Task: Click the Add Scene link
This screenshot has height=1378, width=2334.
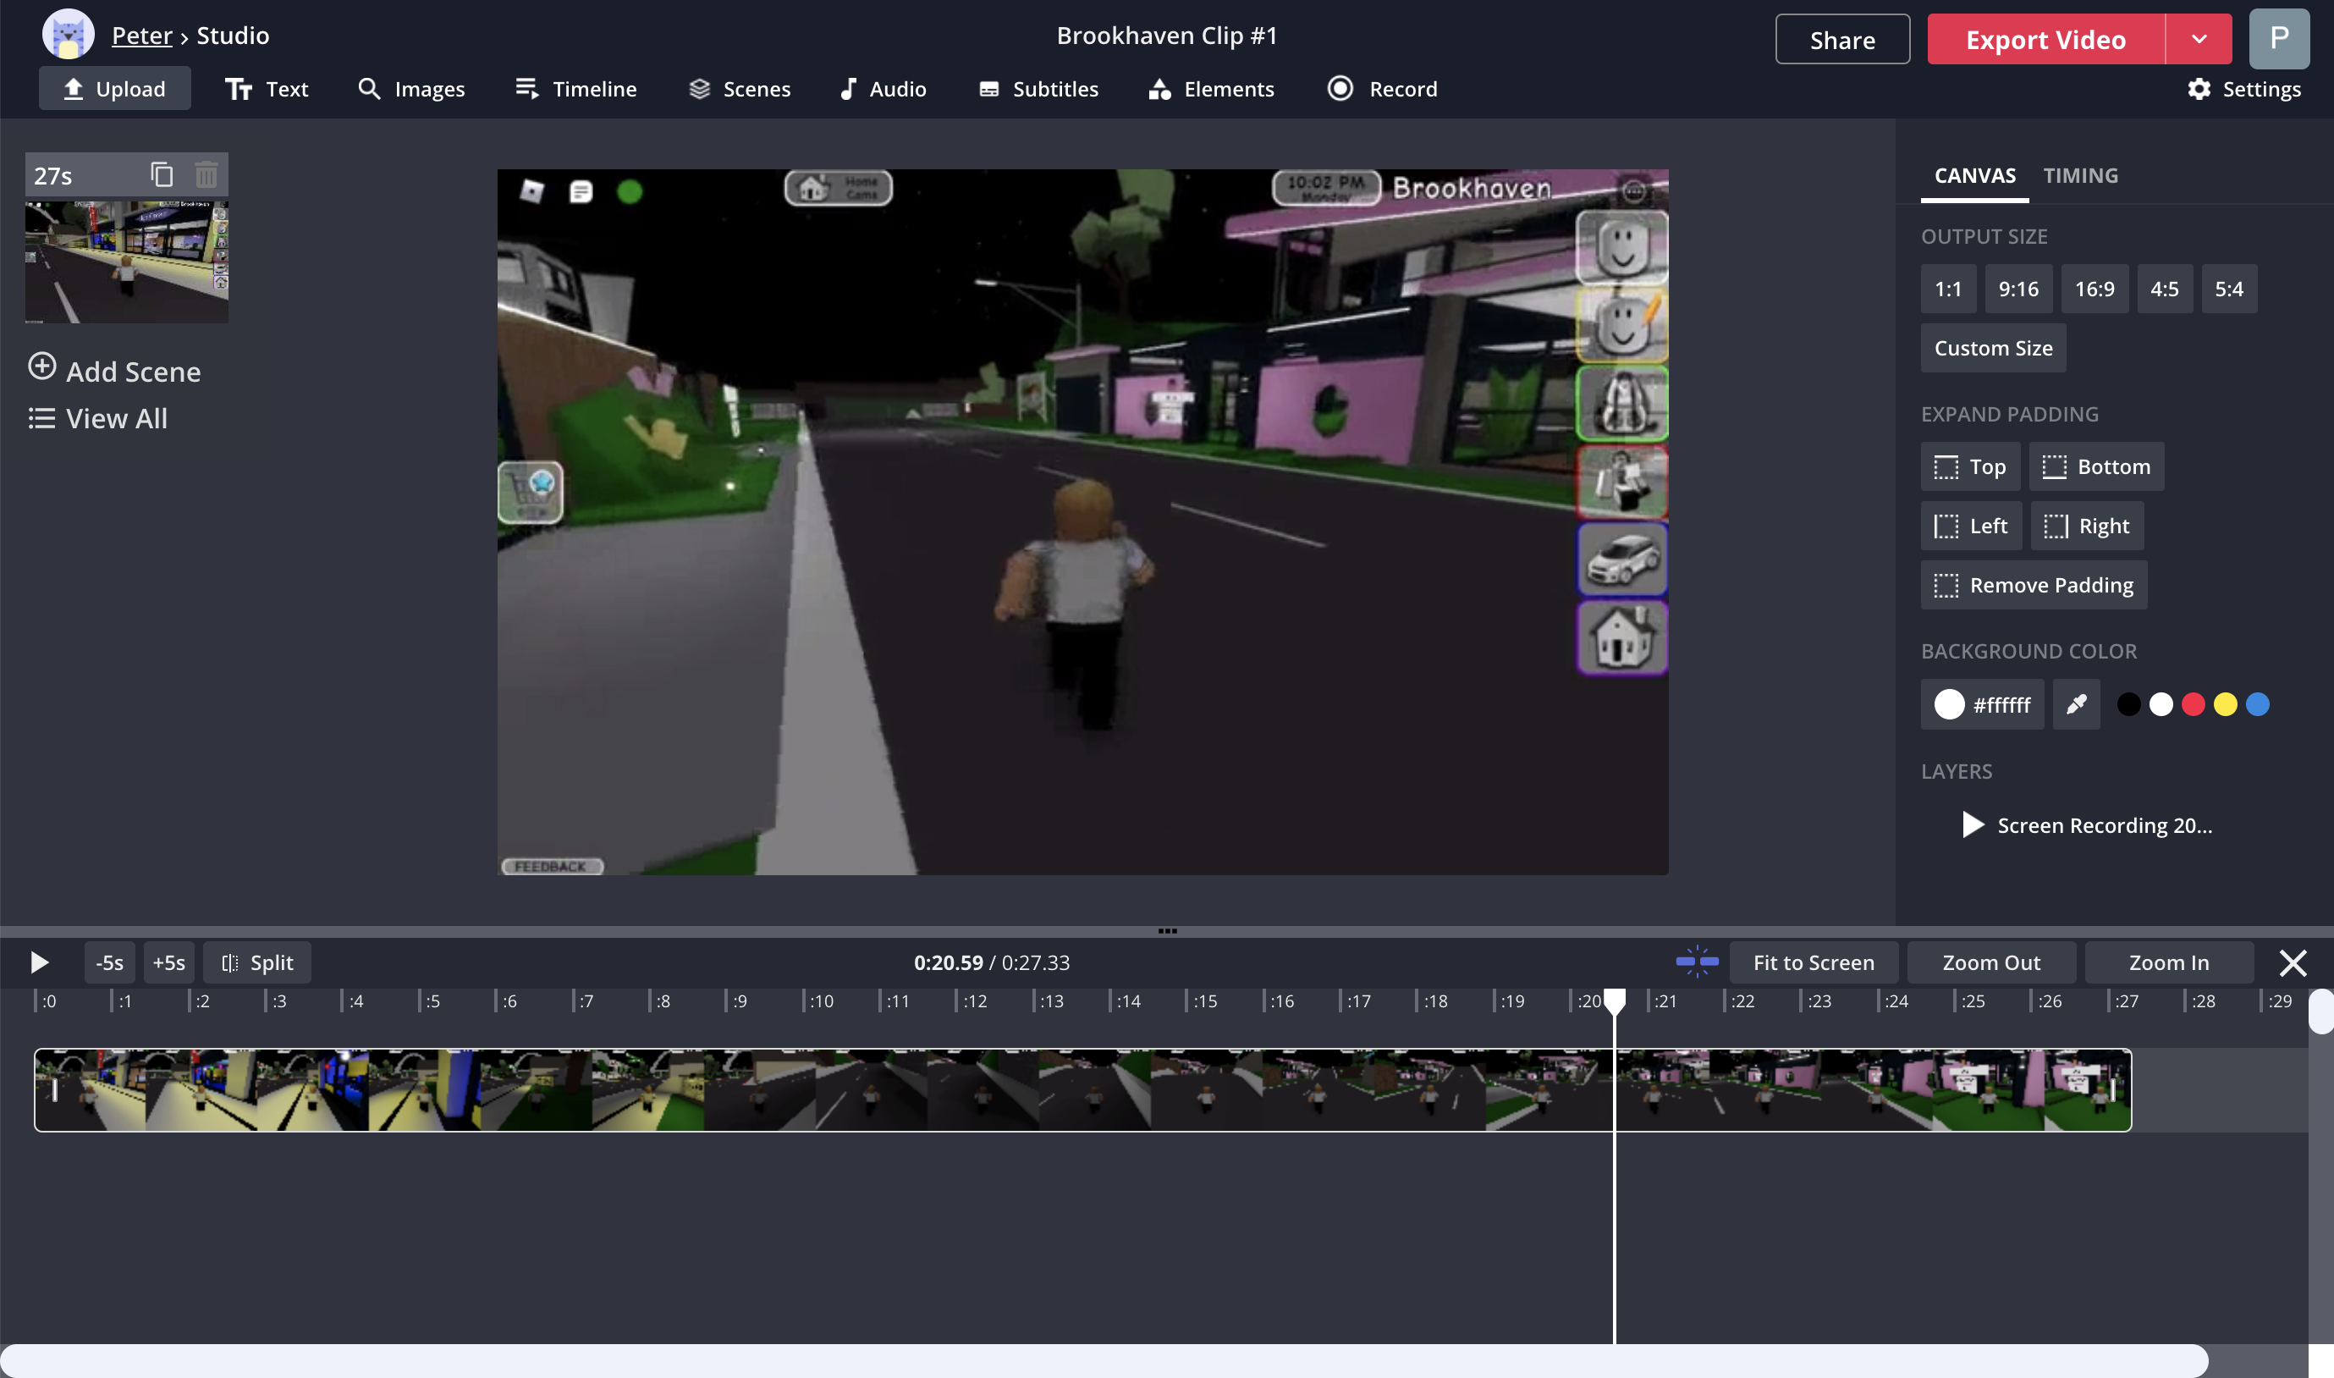Action: (113, 371)
